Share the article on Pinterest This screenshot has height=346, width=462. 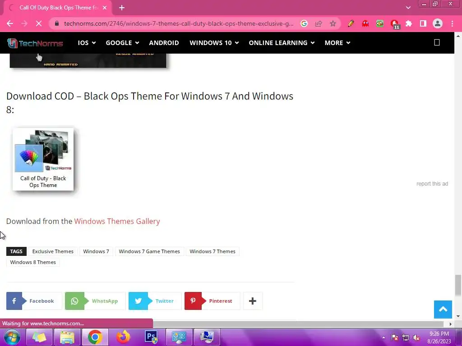(x=212, y=301)
